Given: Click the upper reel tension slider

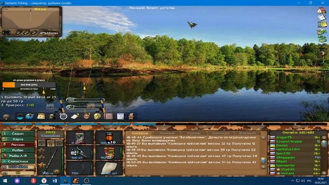Looking at the screenshot, I should point(85,100).
